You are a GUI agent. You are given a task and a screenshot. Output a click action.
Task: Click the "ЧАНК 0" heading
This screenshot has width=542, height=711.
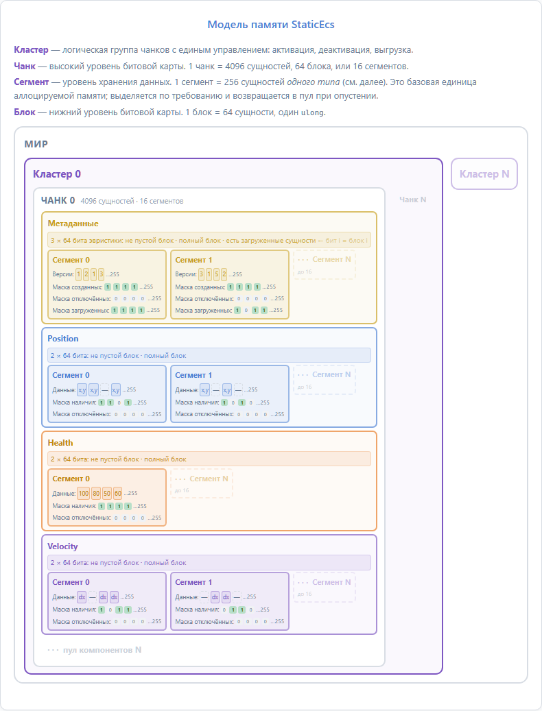58,200
